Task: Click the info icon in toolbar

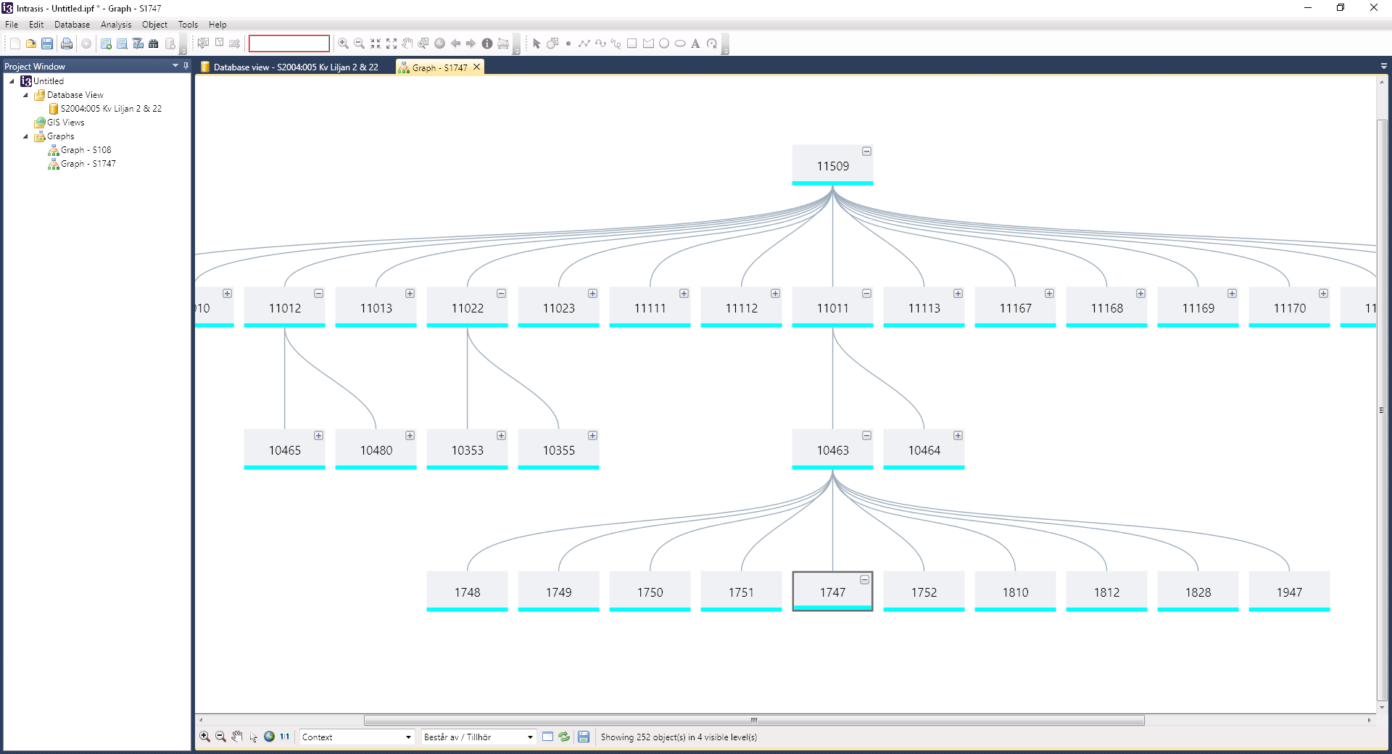Action: point(487,43)
